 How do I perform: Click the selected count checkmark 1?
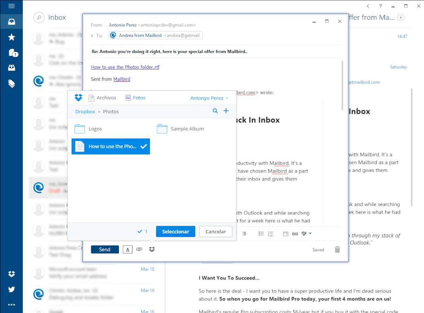coord(142,231)
